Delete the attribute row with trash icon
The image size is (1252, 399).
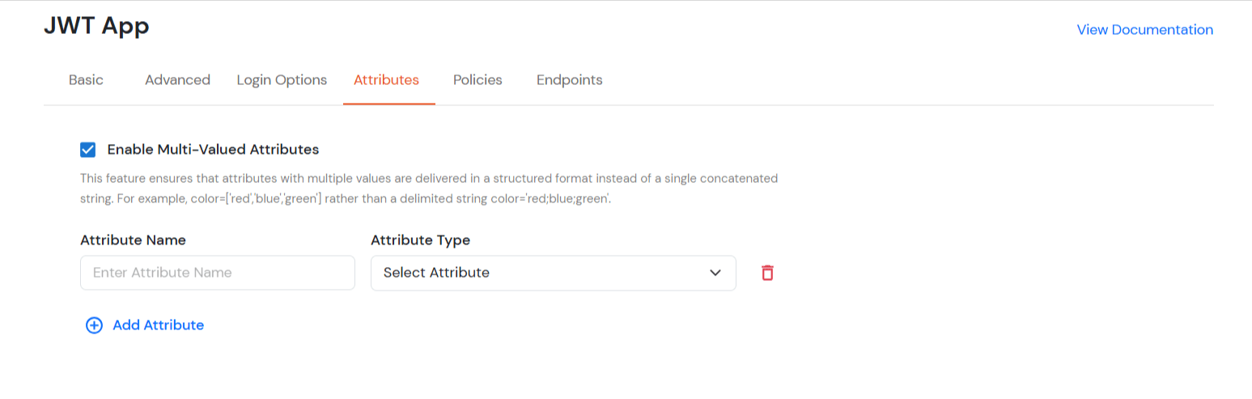click(767, 273)
